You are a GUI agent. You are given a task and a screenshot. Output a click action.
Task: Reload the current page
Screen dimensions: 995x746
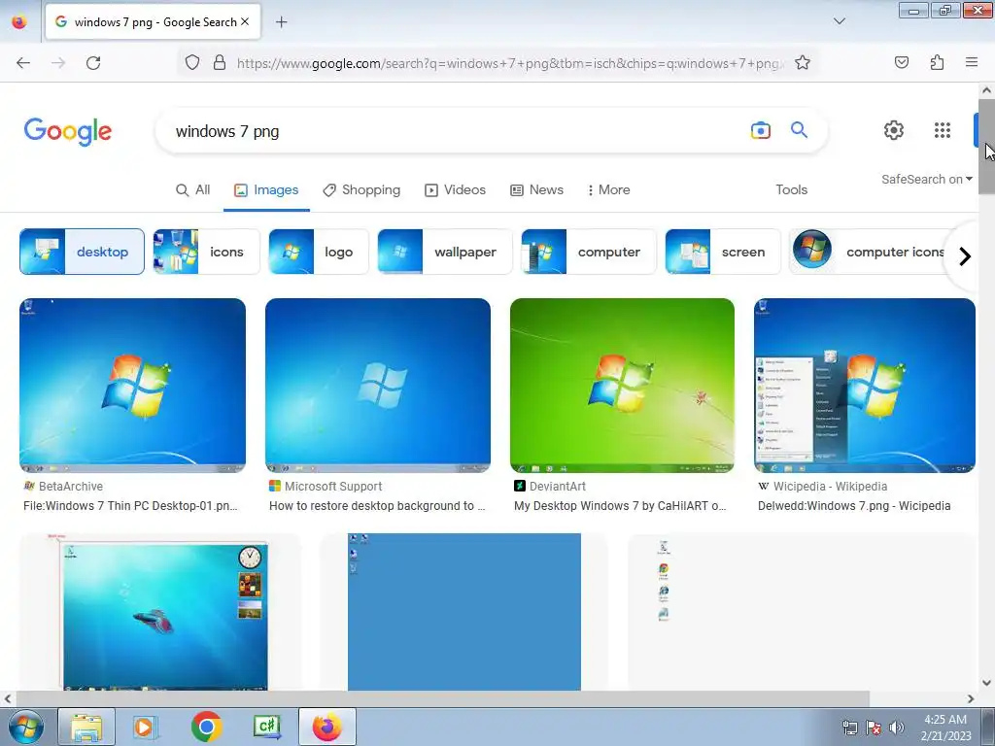(x=93, y=63)
